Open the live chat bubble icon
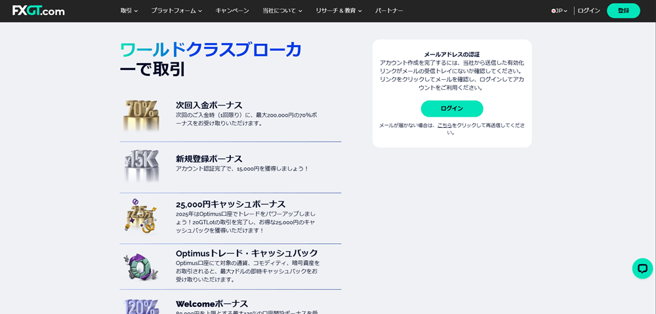Viewport: 656px width, 314px height. coord(642,268)
